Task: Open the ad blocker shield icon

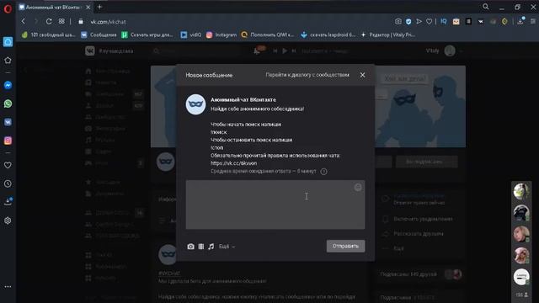Action: 408,21
